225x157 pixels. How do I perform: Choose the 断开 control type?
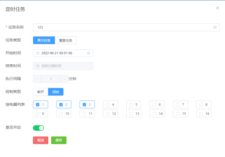[41, 92]
